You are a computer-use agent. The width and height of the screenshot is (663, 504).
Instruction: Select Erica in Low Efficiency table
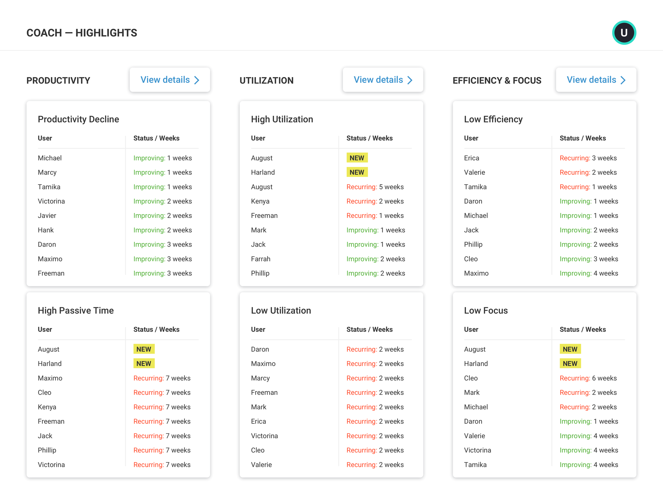[471, 158]
